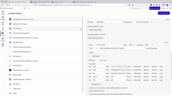Image resolution: width=172 pixels, height=96 pixels.
Task: Select Air Keyboard Shortcut plugin
Action: click(45, 19)
